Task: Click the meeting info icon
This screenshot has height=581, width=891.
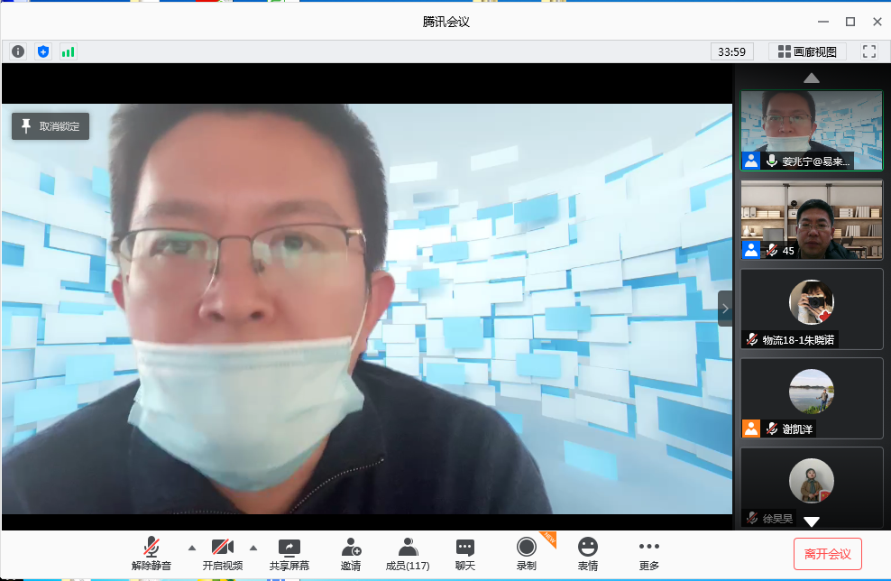Action: [x=18, y=51]
